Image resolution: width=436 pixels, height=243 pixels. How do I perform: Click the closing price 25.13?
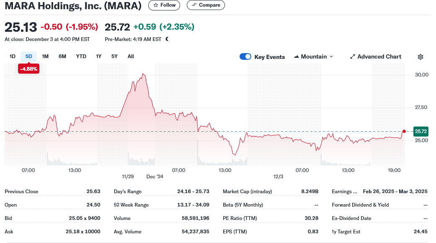21,27
